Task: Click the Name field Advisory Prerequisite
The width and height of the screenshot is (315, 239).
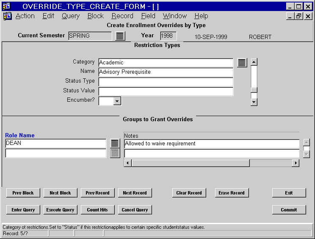Action: 166,72
